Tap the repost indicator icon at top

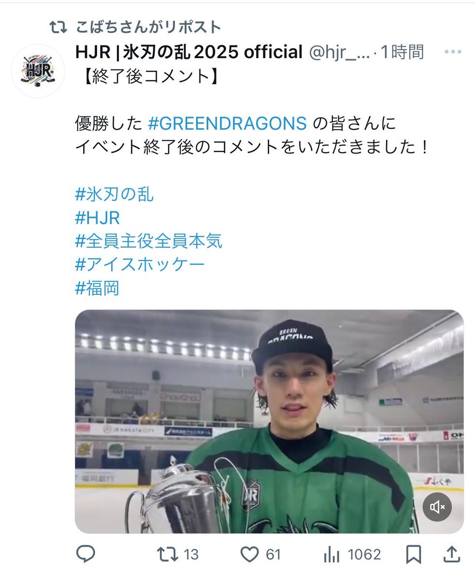[59, 28]
